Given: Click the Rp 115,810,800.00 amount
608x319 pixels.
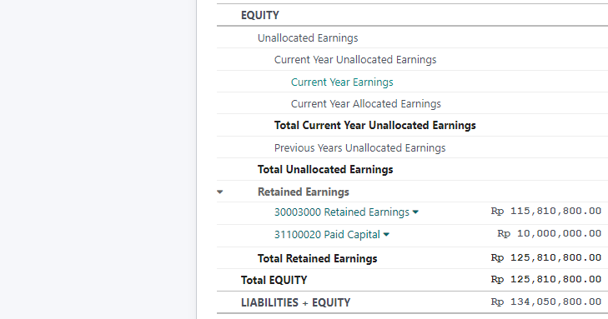Looking at the screenshot, I should pyautogui.click(x=546, y=211).
